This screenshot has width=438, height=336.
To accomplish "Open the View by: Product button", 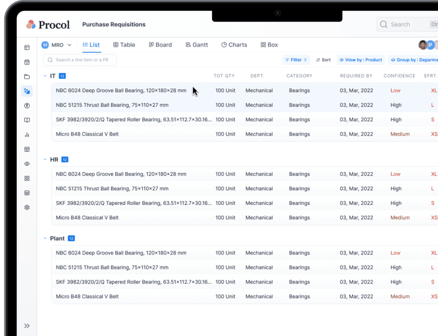I will [361, 60].
